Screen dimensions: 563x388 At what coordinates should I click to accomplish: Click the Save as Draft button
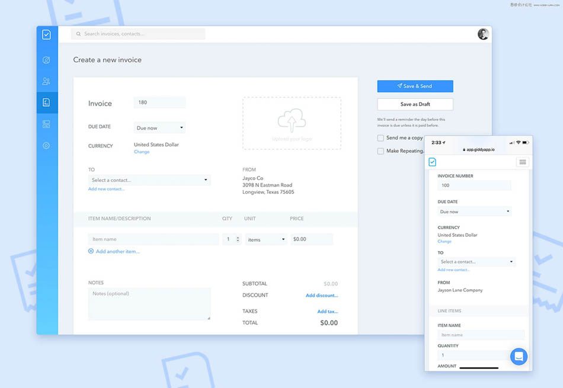pos(415,104)
